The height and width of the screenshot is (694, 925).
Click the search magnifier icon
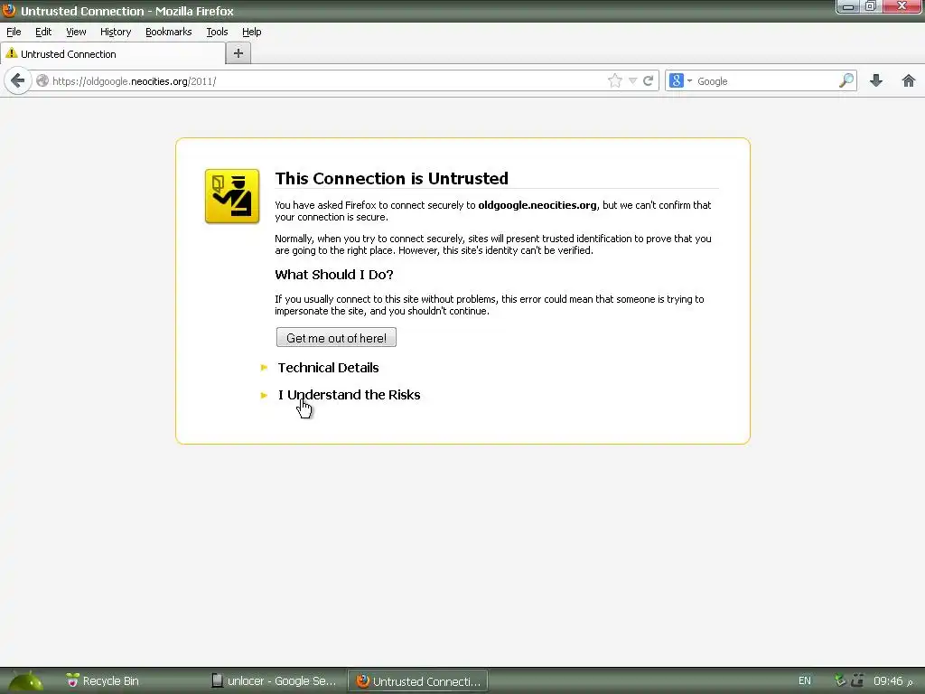pyautogui.click(x=846, y=80)
